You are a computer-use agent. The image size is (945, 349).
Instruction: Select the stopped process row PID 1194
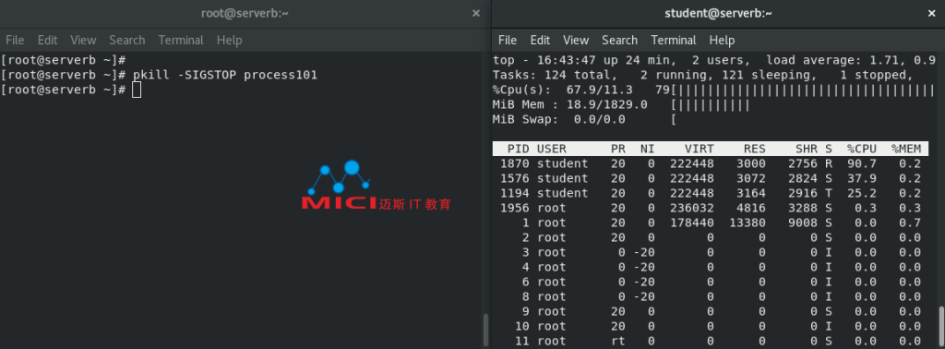click(x=711, y=194)
